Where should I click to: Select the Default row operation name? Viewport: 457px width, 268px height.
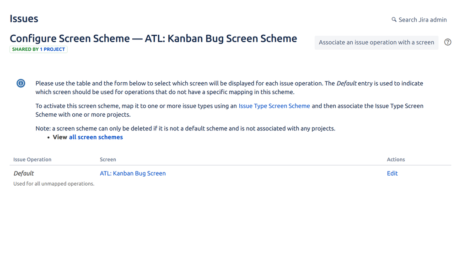[x=24, y=173]
